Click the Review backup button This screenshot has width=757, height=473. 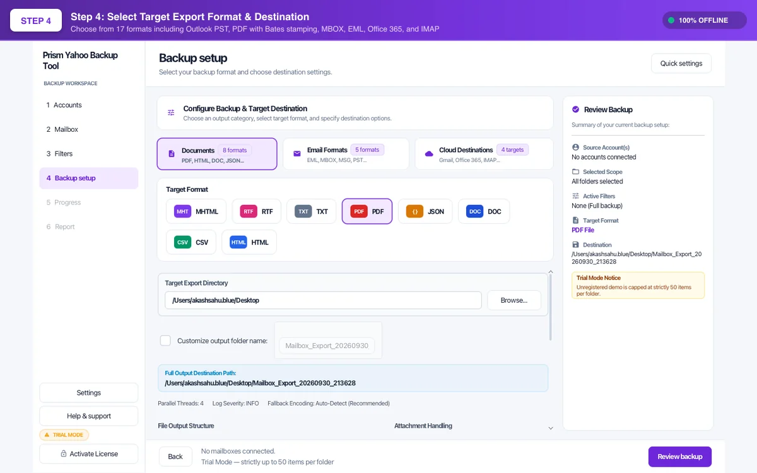pyautogui.click(x=680, y=457)
